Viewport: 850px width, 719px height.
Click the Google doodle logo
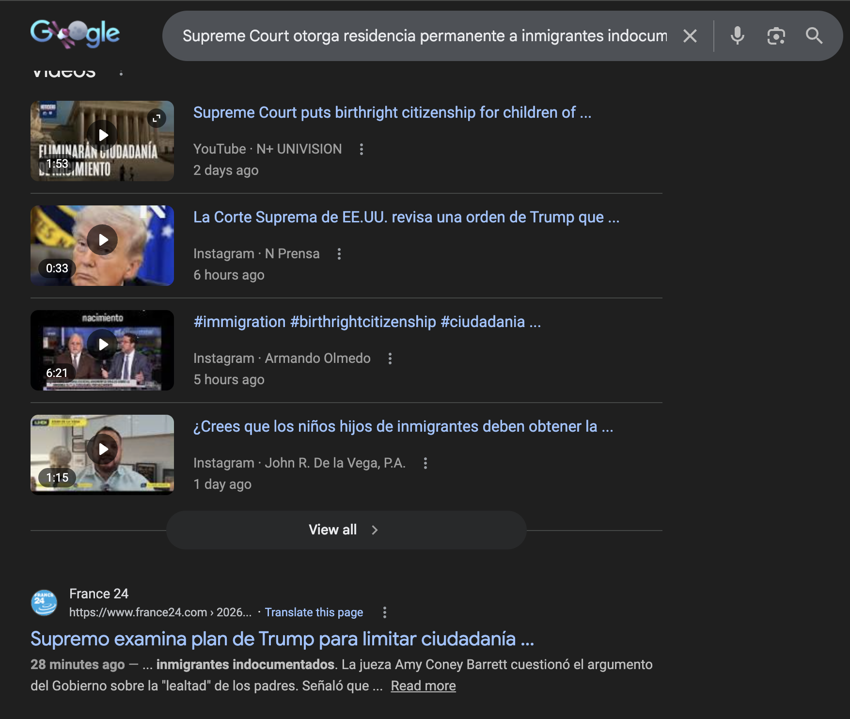click(75, 34)
